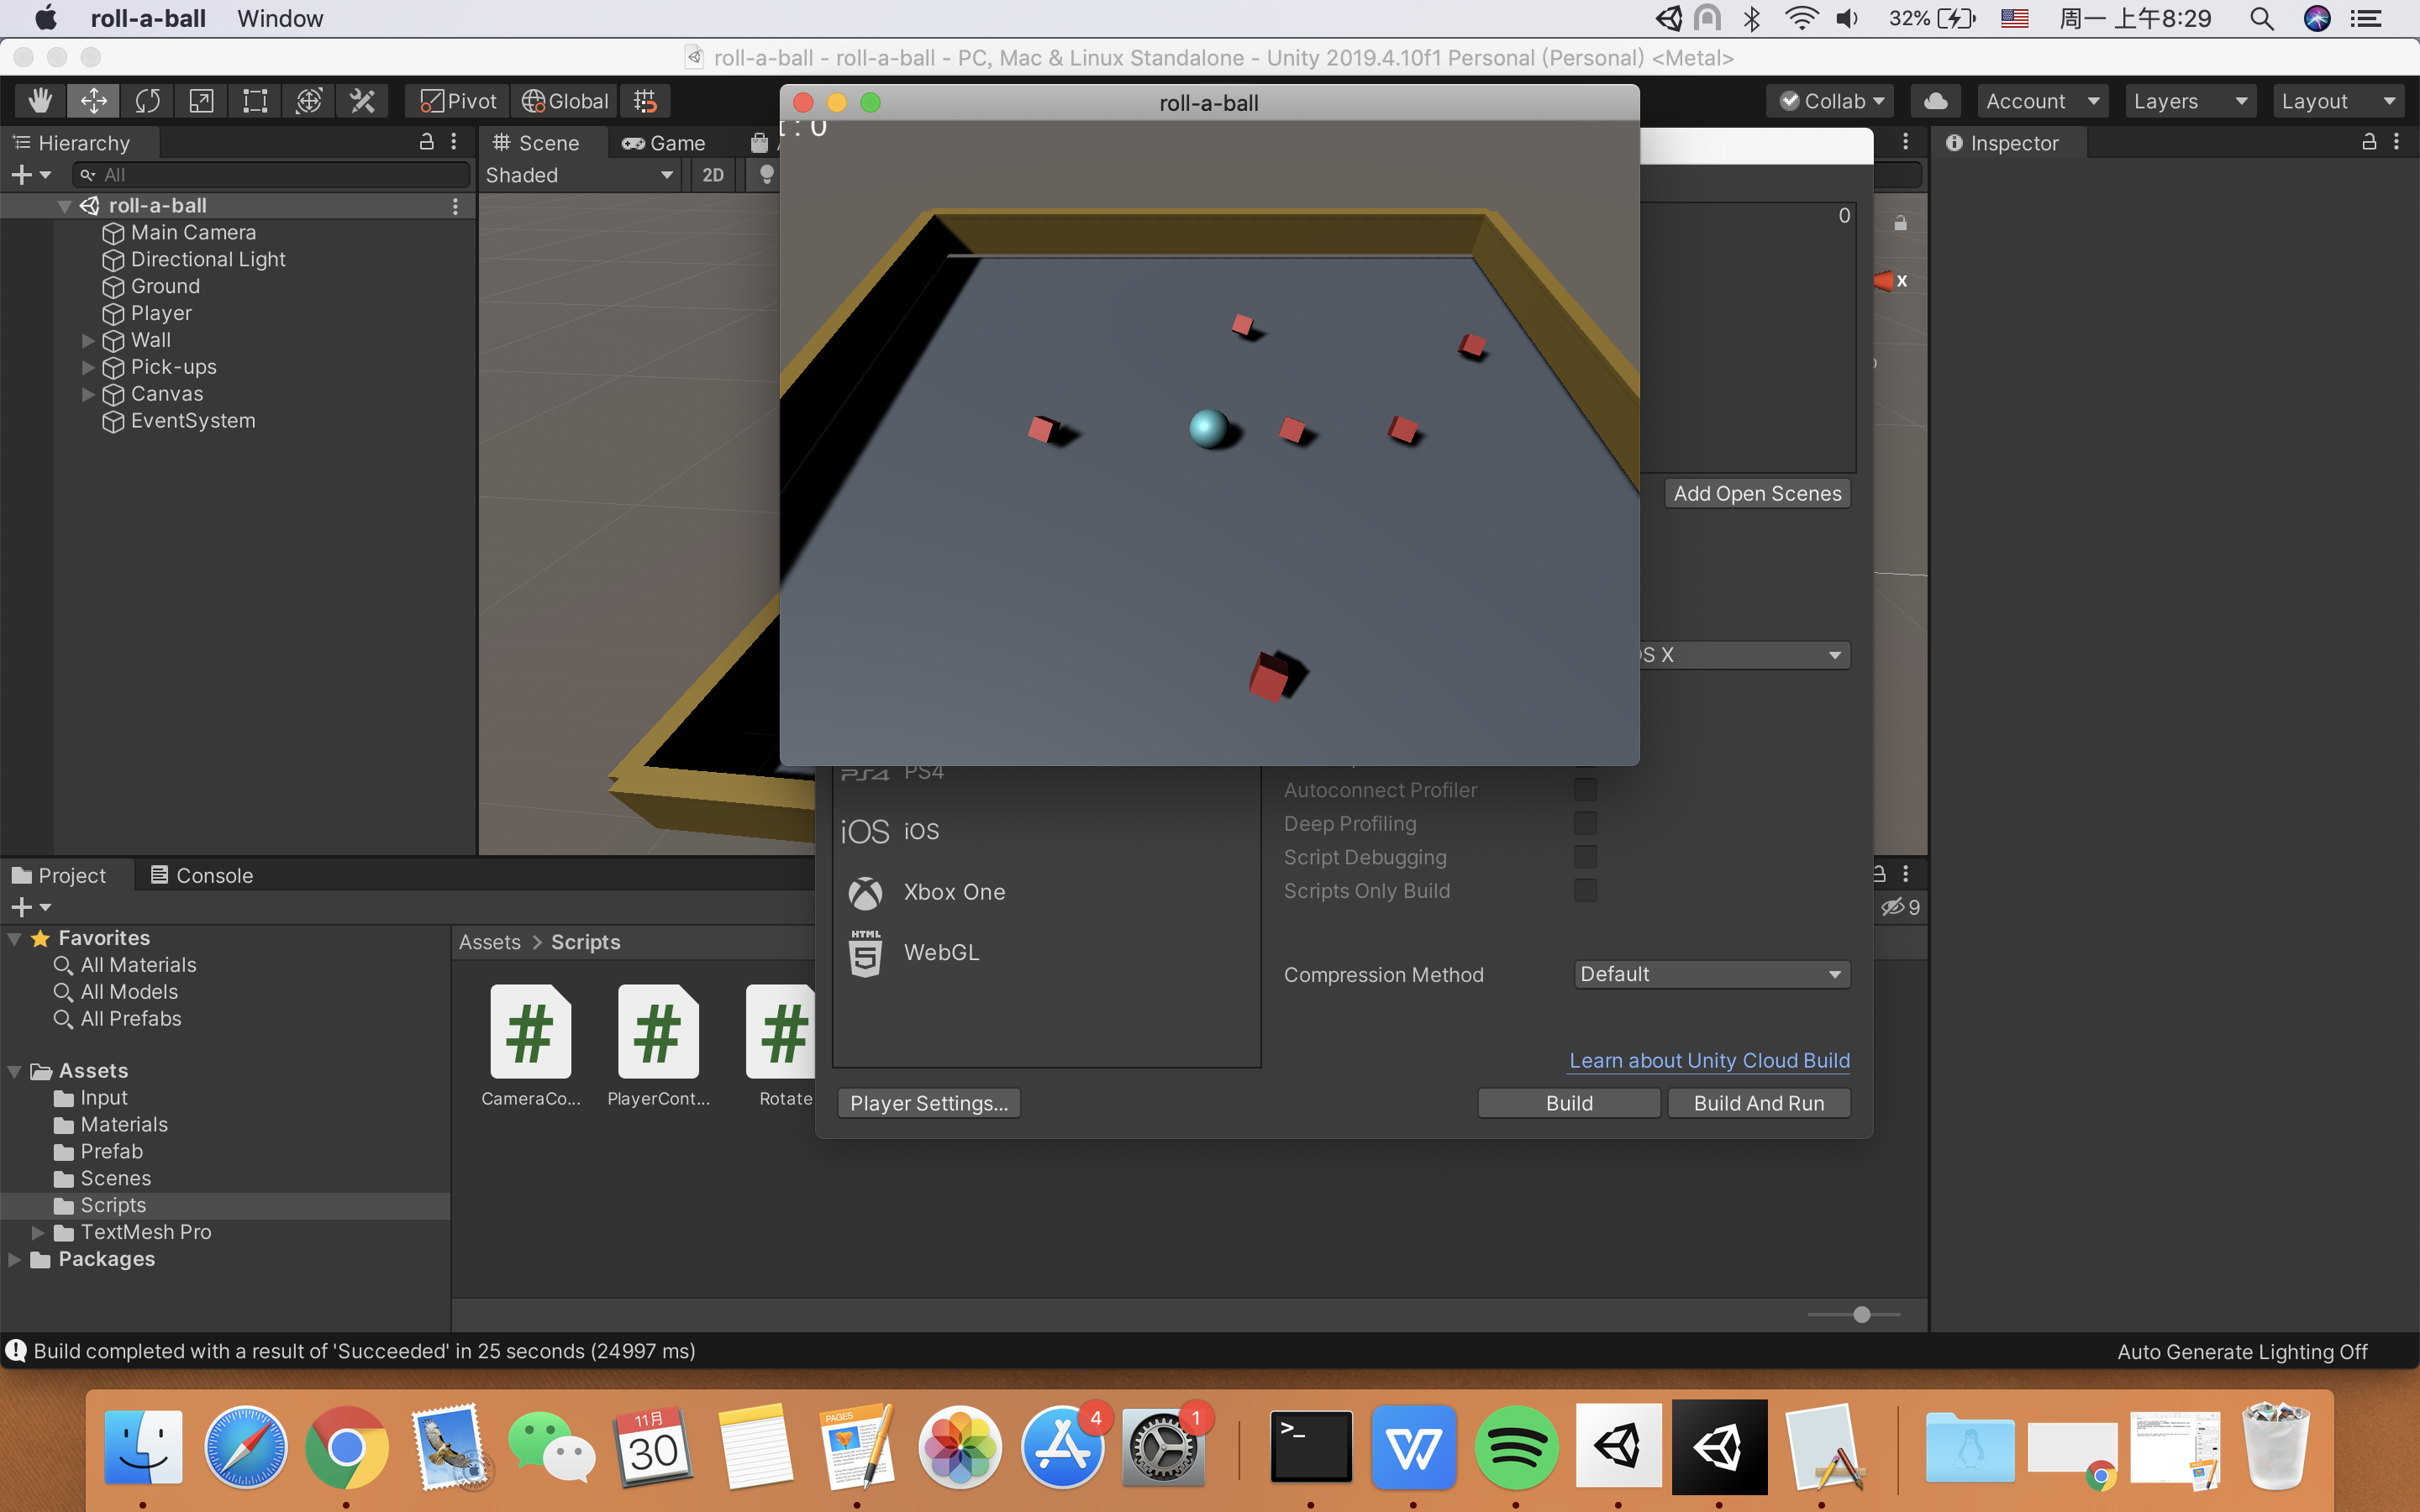Screen dimensions: 2420x1512
Task: Enable Script Debugging checkbox
Action: click(x=1585, y=857)
